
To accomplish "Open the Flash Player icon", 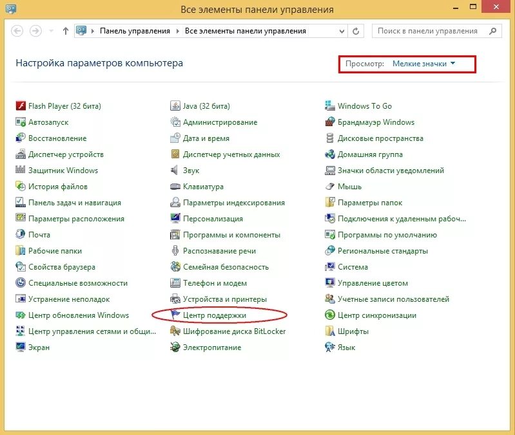I will pos(21,106).
